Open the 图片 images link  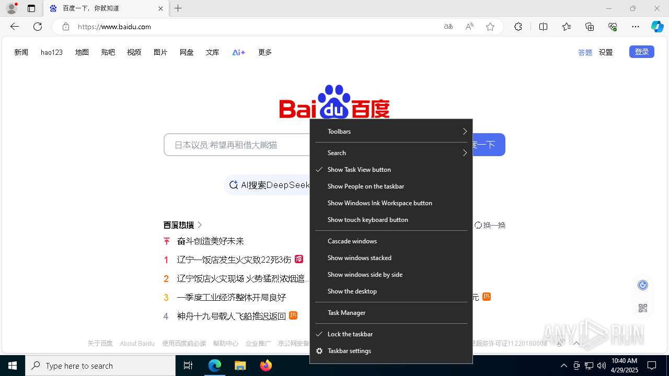[160, 52]
